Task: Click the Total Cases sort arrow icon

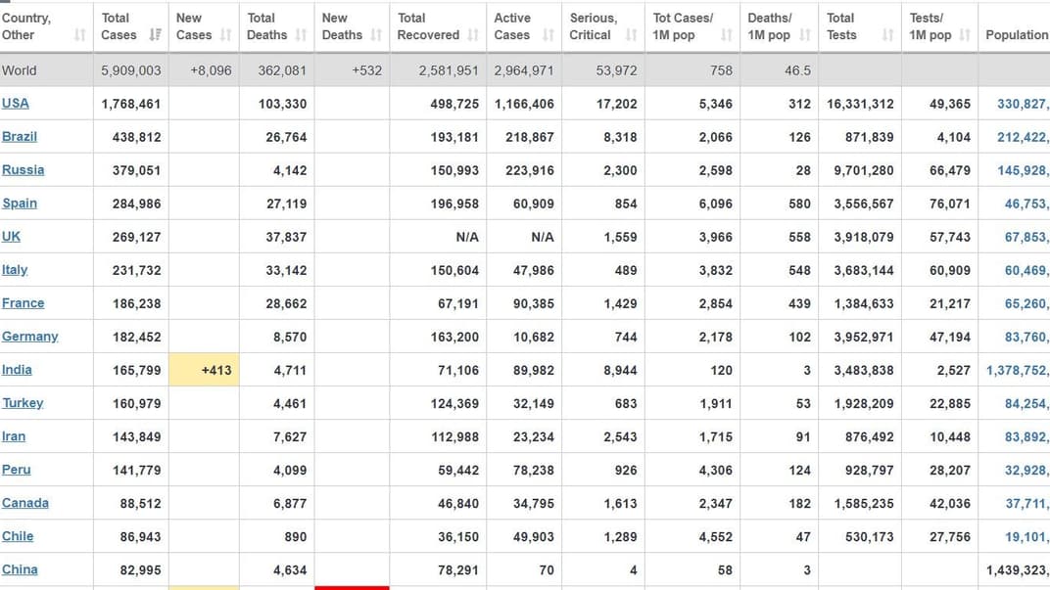Action: pyautogui.click(x=155, y=35)
